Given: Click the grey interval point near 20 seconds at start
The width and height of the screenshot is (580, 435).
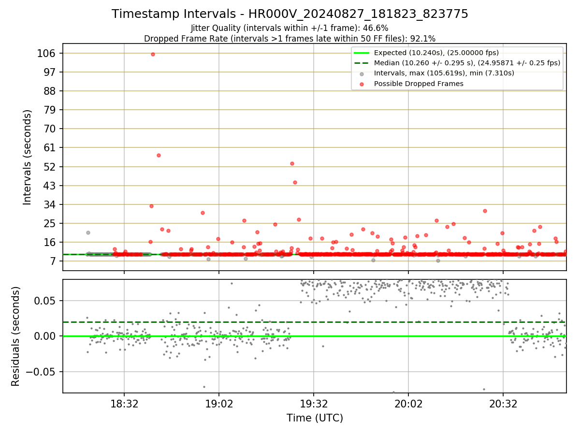Looking at the screenshot, I should click(x=88, y=232).
